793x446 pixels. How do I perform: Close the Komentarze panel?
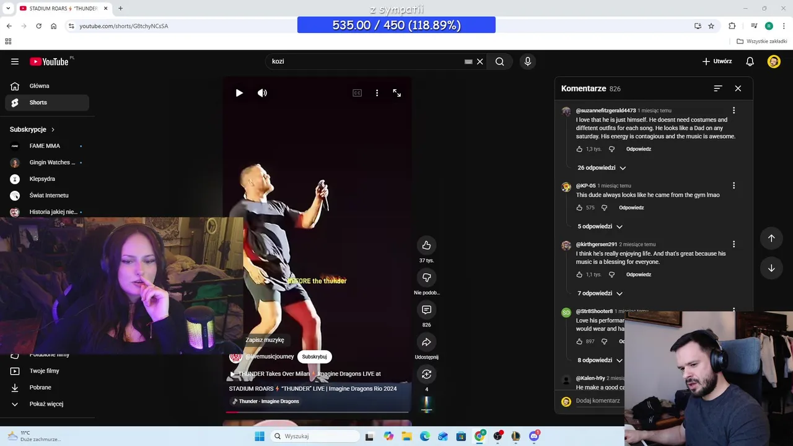pos(738,89)
